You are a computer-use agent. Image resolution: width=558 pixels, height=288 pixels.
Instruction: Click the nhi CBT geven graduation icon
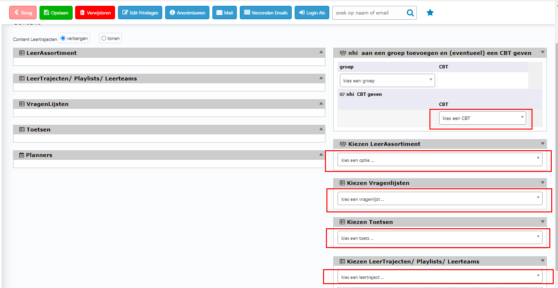(x=342, y=94)
